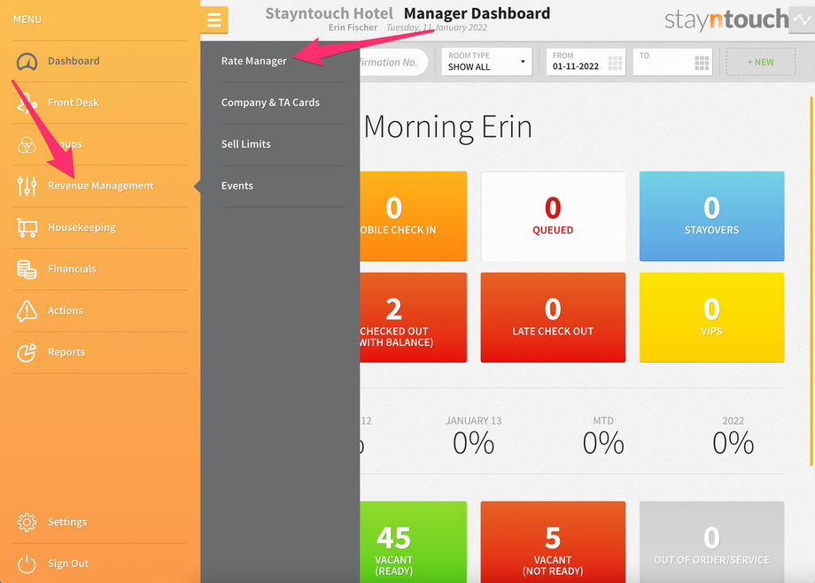Click the Groups circles icon
Screen dimensions: 815x583
27,145
